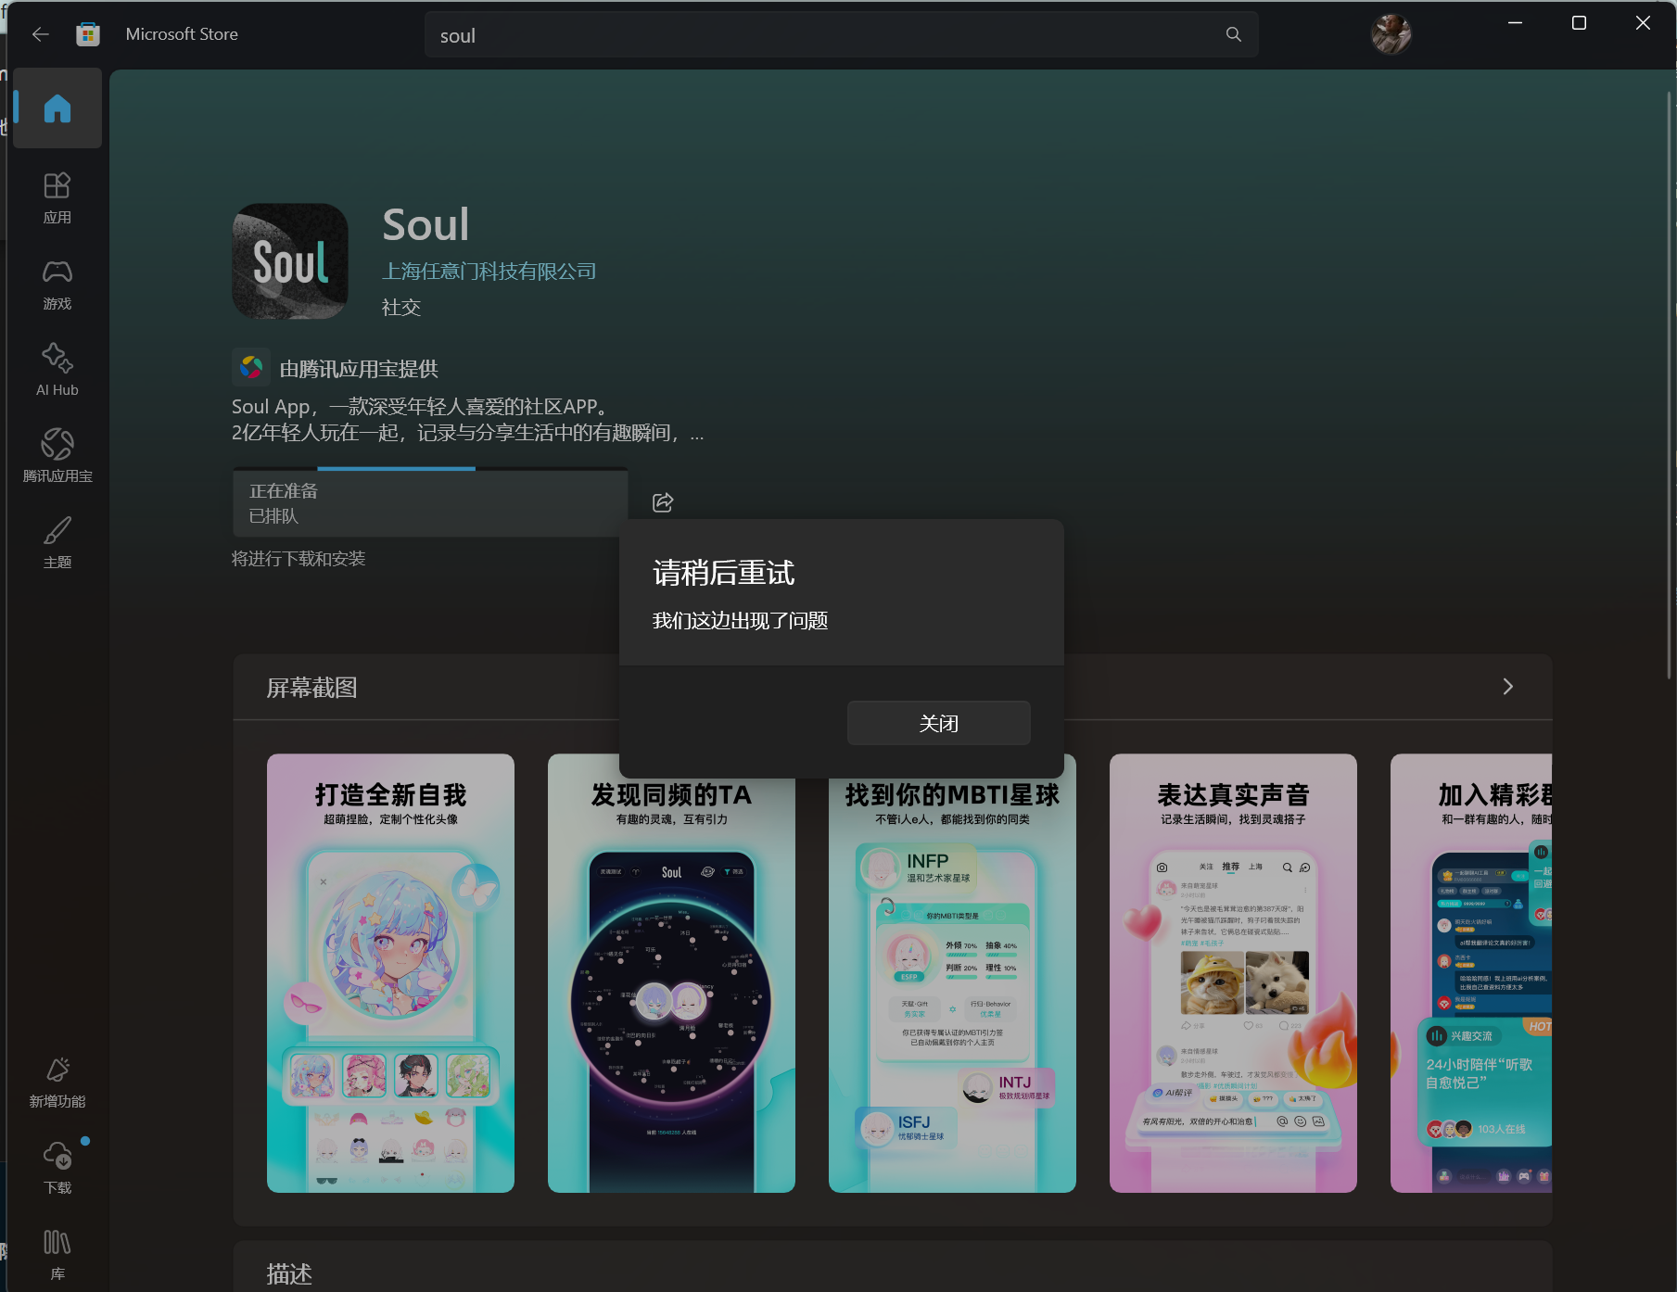This screenshot has height=1292, width=1677.
Task: Go back using the back arrow
Action: tap(40, 34)
